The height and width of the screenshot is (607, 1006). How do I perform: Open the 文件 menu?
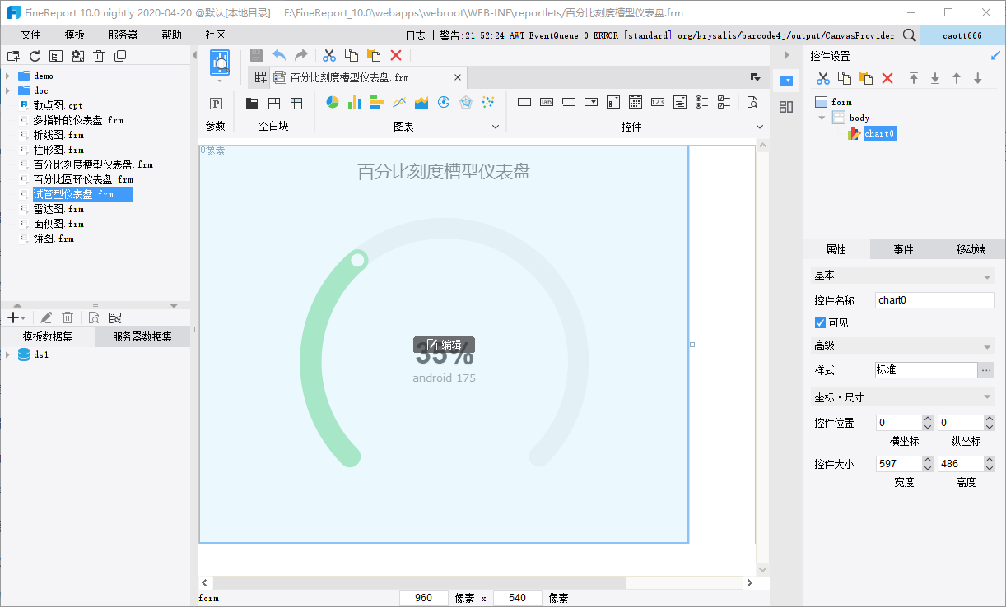31,35
